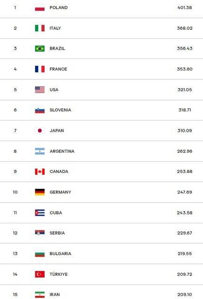Click Slovenia's score 318.71
The height and width of the screenshot is (299, 203).
click(184, 110)
